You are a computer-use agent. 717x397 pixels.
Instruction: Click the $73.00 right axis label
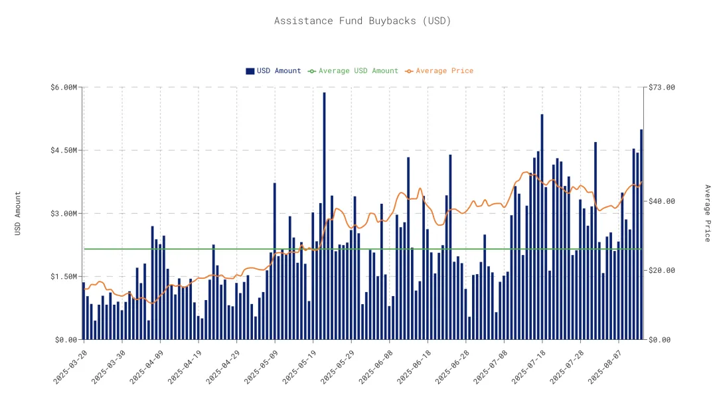coord(662,88)
